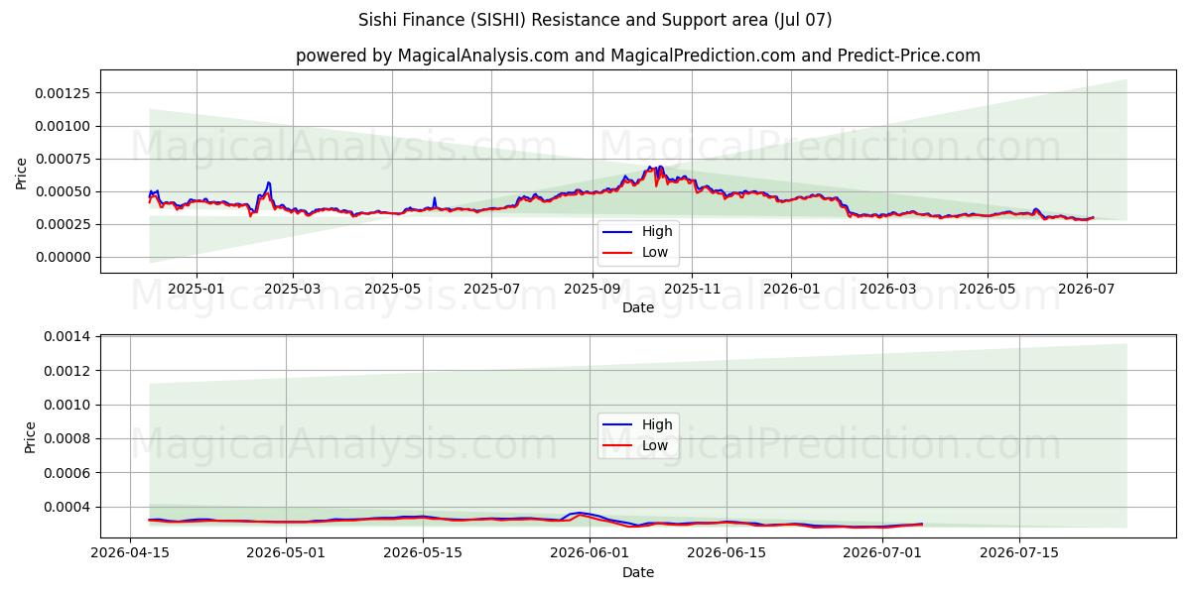Click the '2026-06-01' date tick label

point(591,553)
